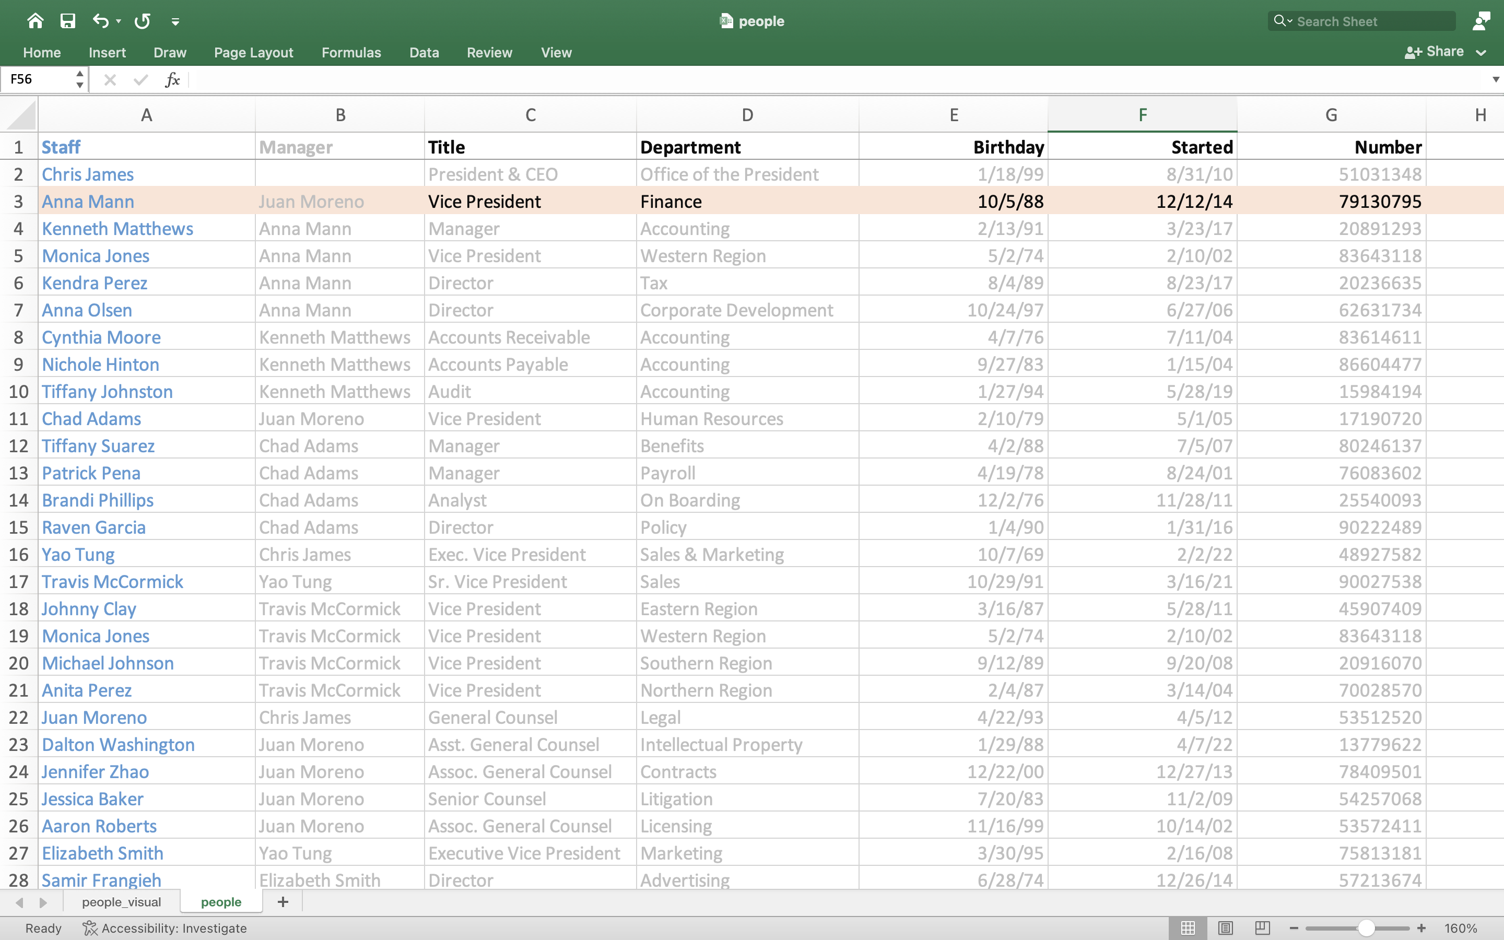
Task: Click the Save workbook icon
Action: click(x=67, y=19)
